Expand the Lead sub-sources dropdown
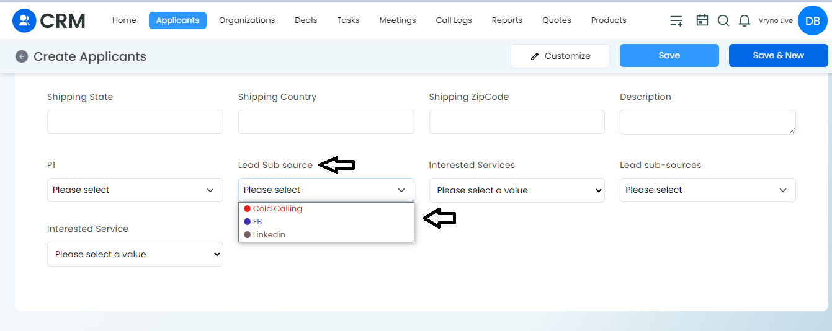The height and width of the screenshot is (331, 832). [708, 190]
